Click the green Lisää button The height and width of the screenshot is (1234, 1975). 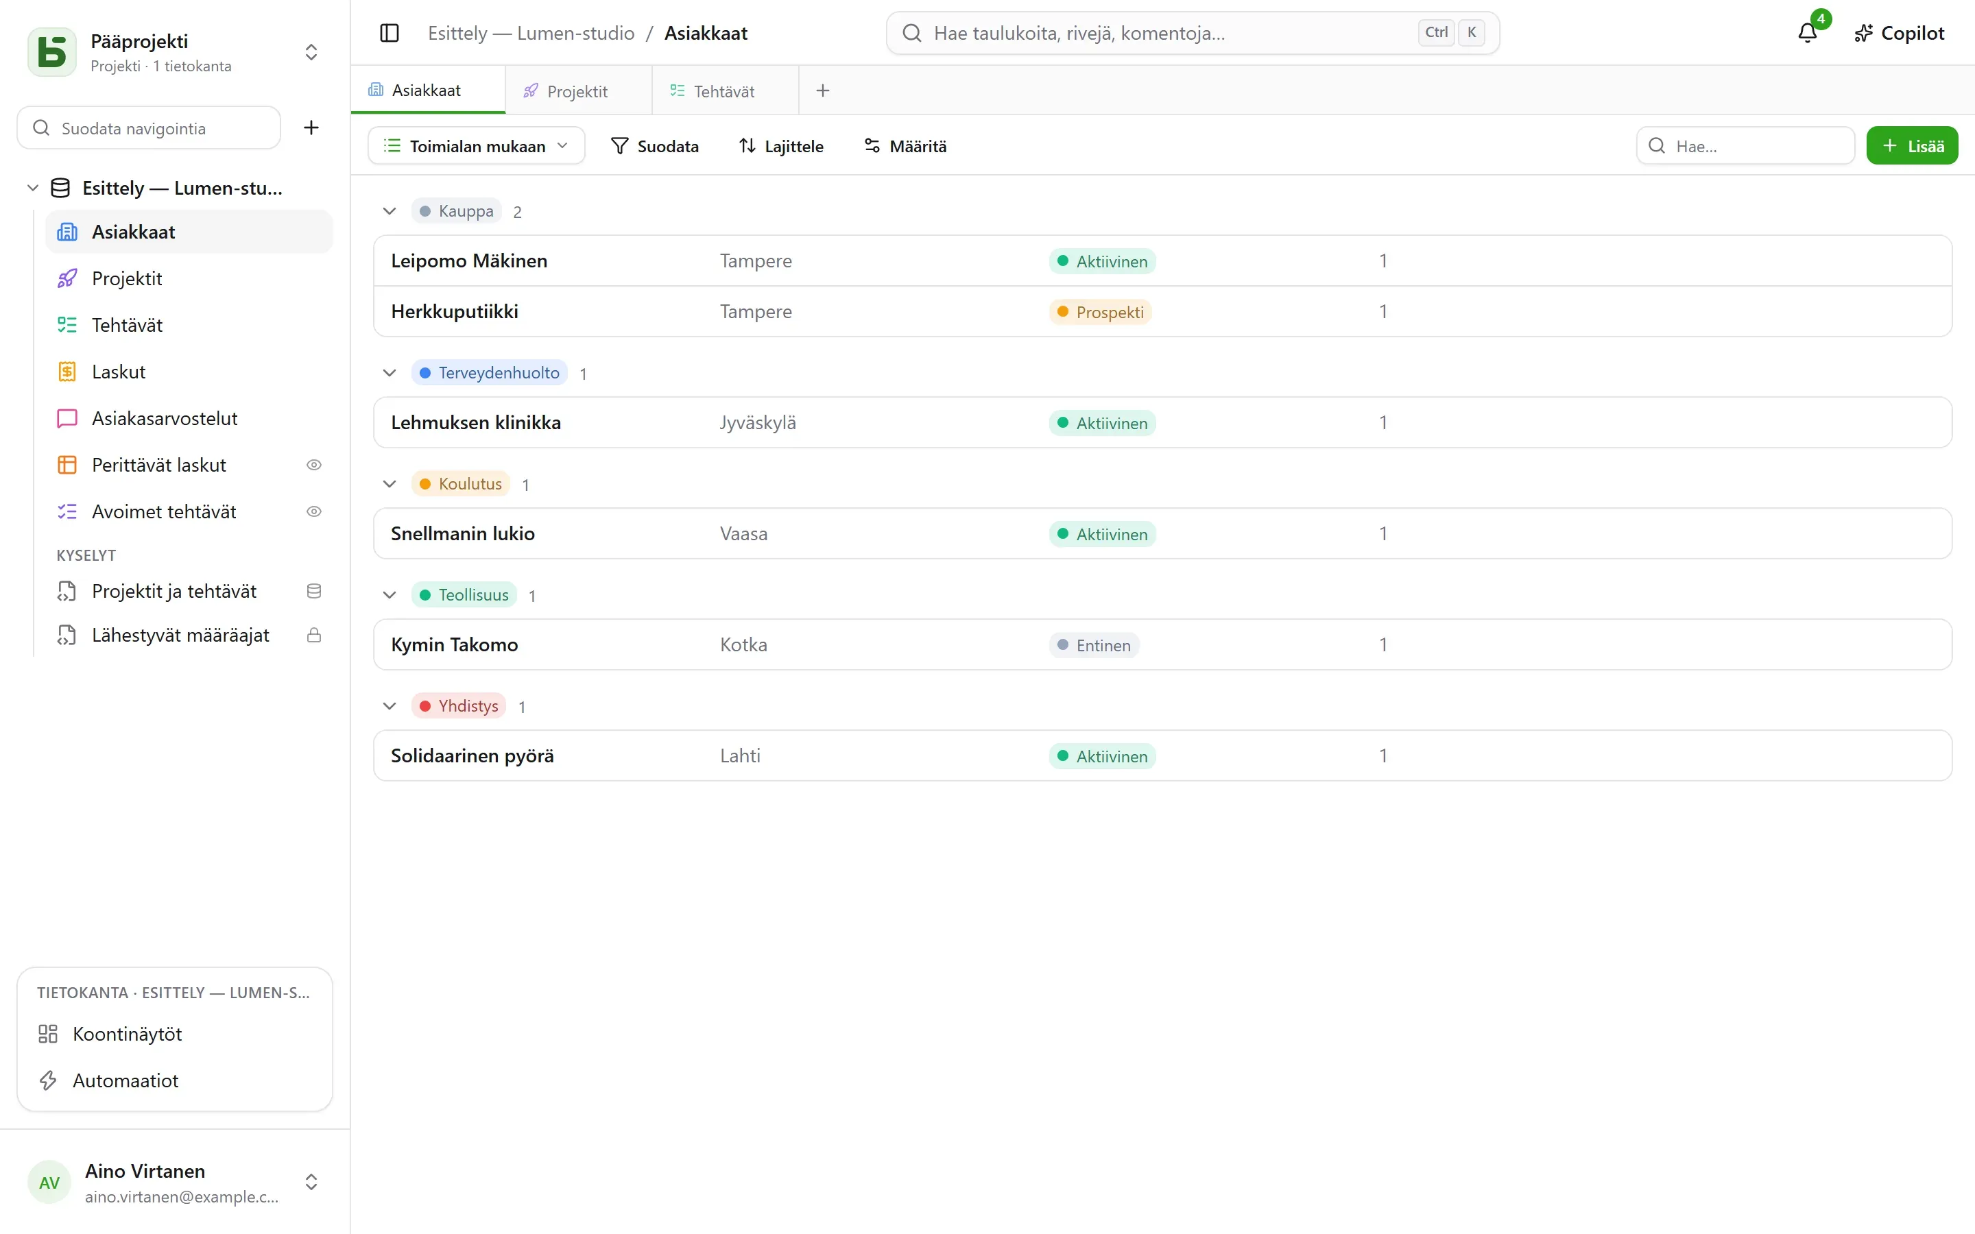(1912, 145)
